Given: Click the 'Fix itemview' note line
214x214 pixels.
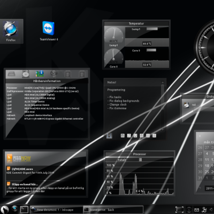Looking at the screenshot, I should pyautogui.click(x=117, y=108).
